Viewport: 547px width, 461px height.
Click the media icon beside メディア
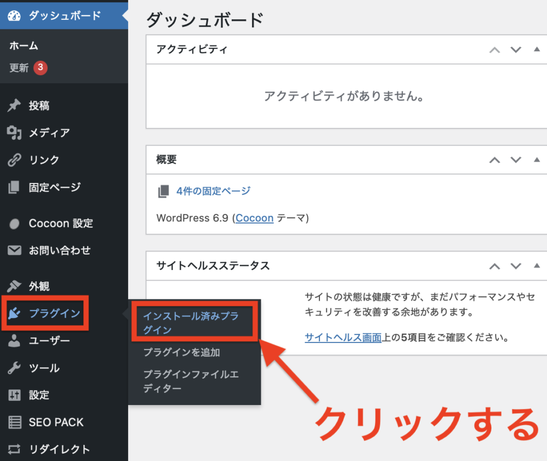point(14,133)
